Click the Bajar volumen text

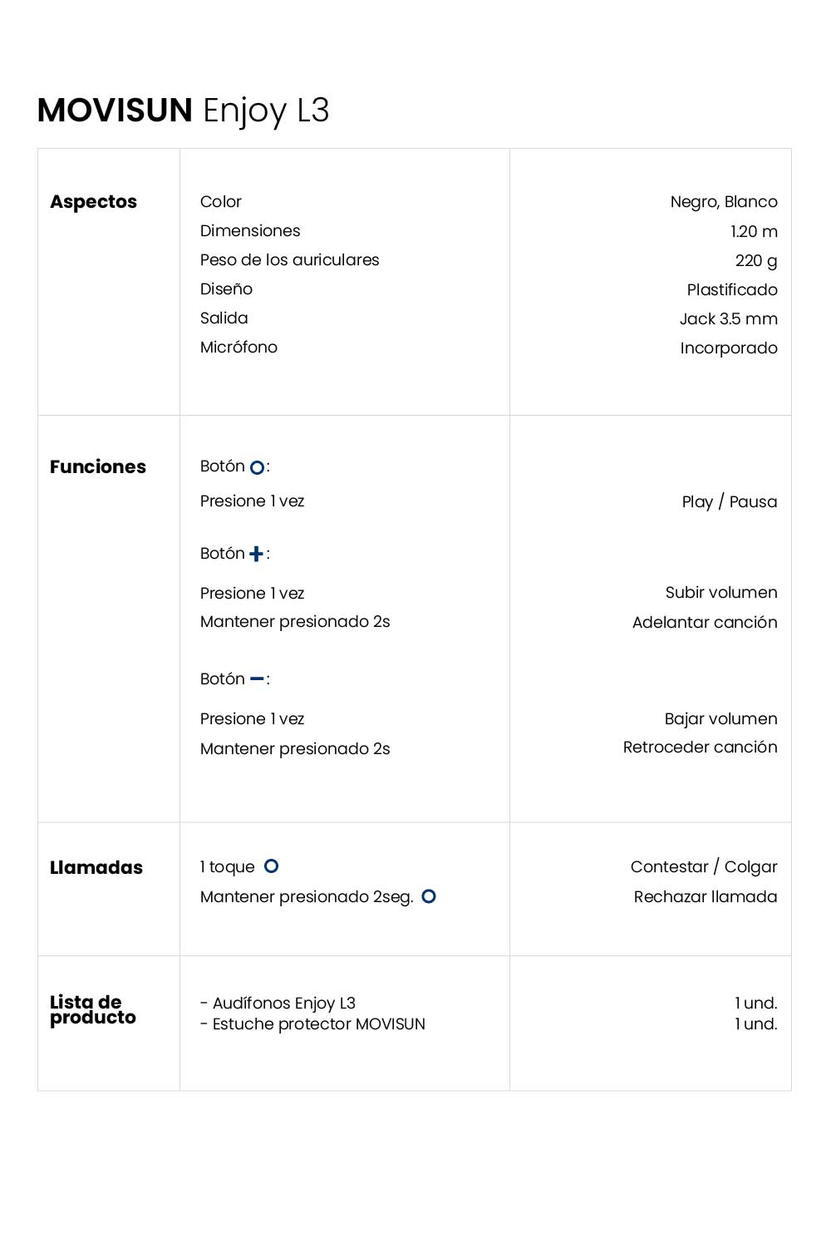click(721, 719)
